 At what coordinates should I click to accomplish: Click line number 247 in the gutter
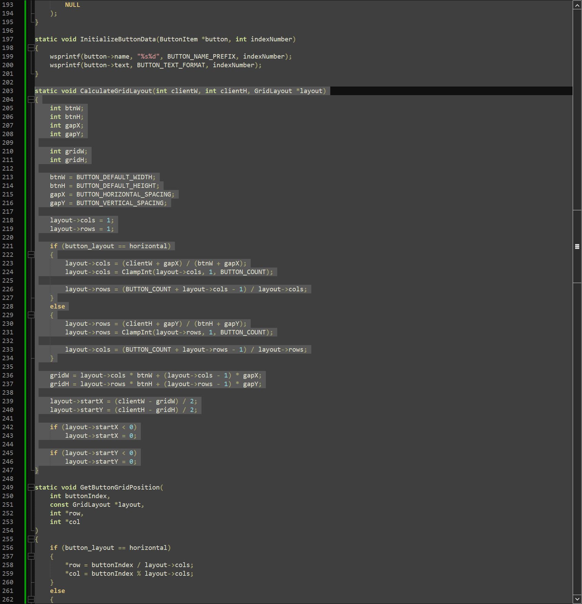8,470
